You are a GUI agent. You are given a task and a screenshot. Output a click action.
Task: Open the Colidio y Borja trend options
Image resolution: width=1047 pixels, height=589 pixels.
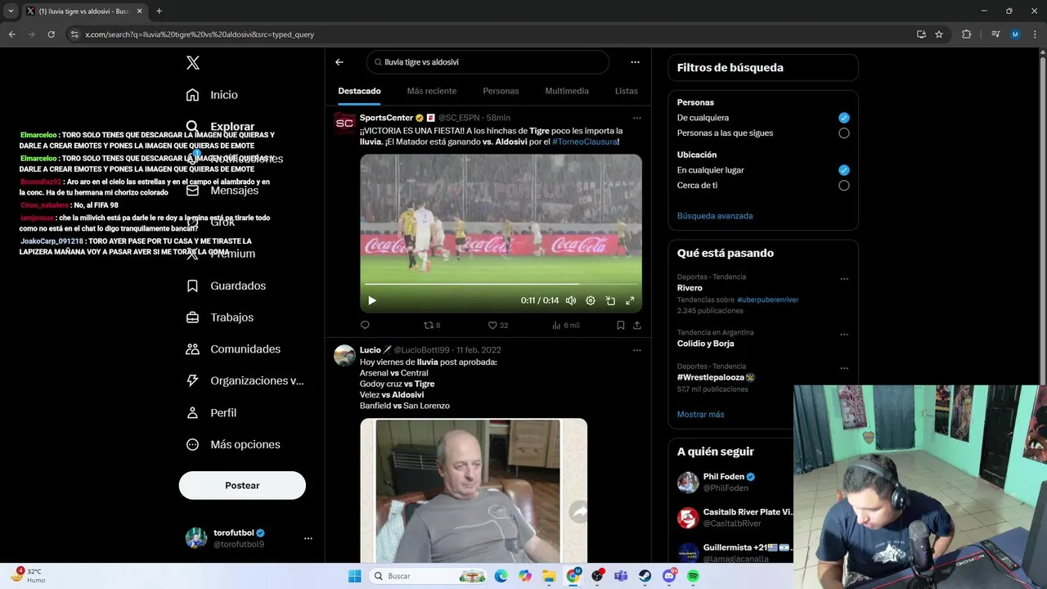coord(844,335)
